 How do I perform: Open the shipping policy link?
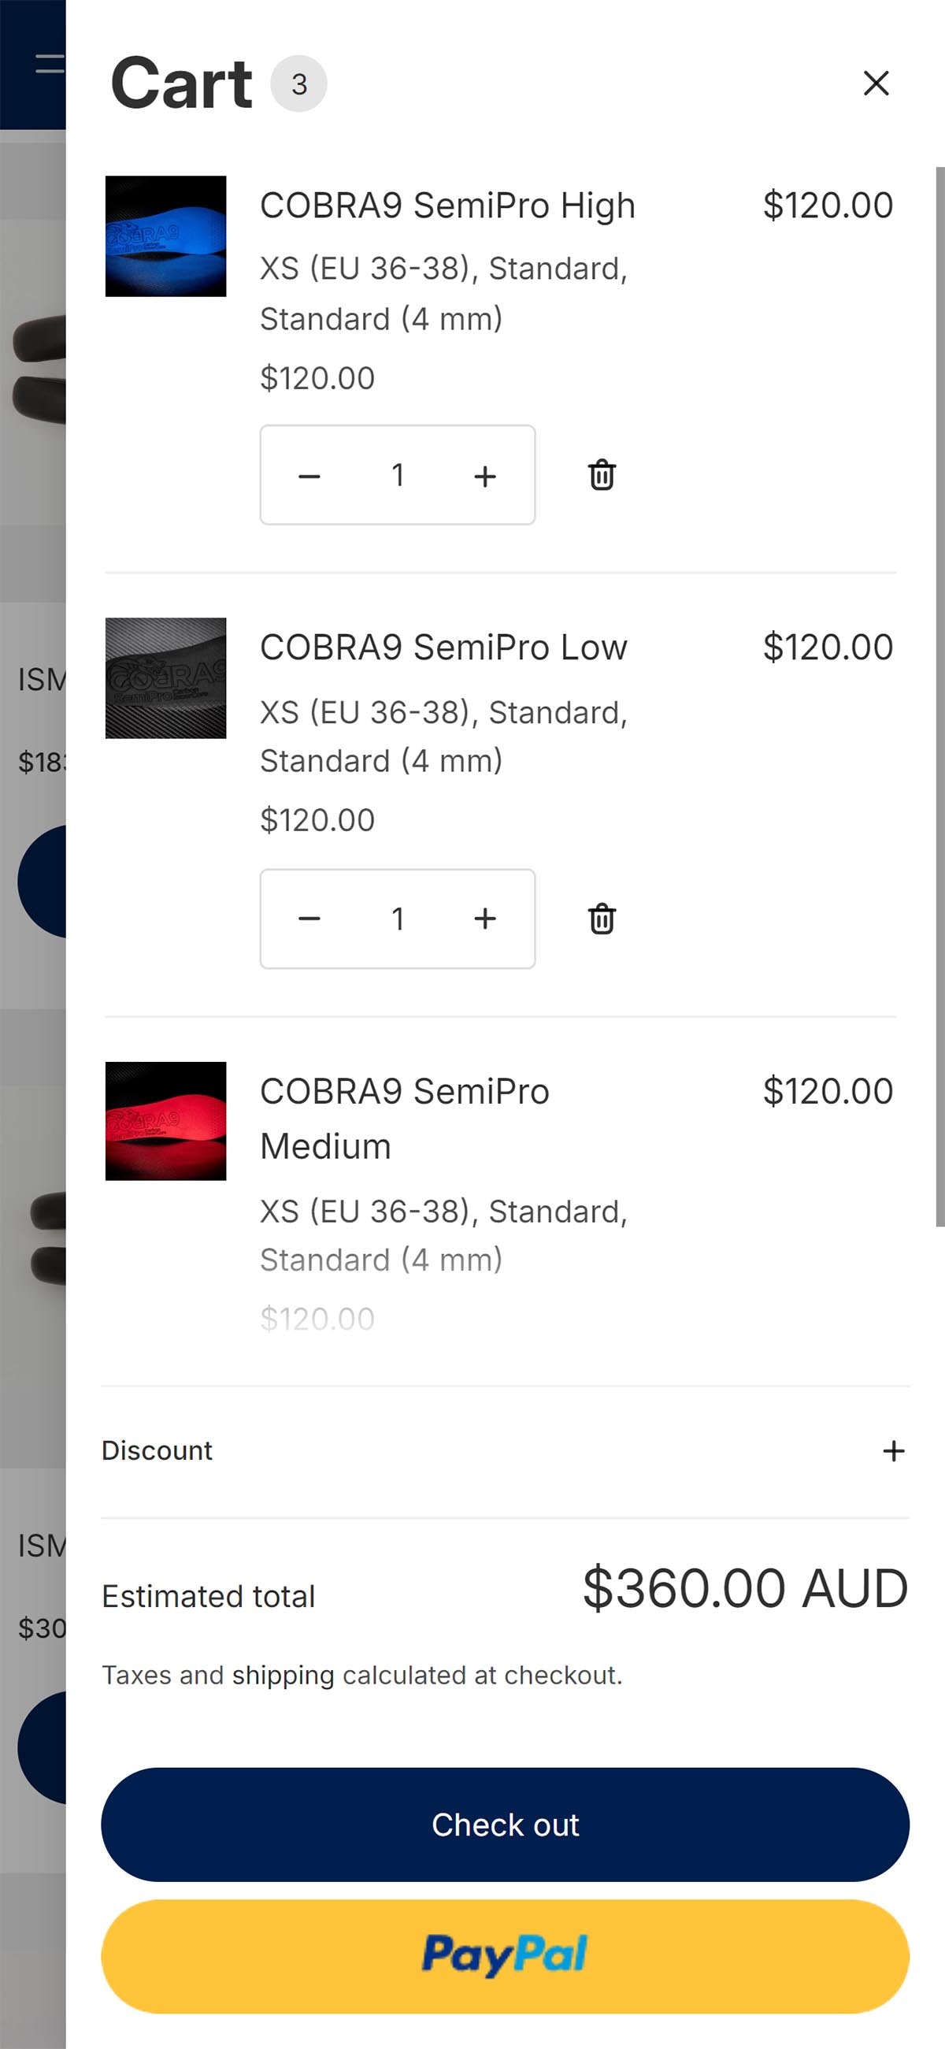coord(283,1675)
